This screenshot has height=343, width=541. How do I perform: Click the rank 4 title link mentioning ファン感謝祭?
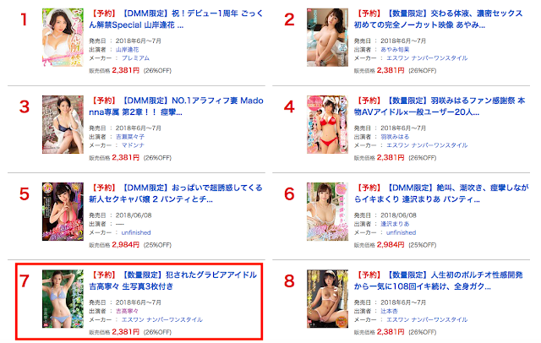pyautogui.click(x=440, y=106)
